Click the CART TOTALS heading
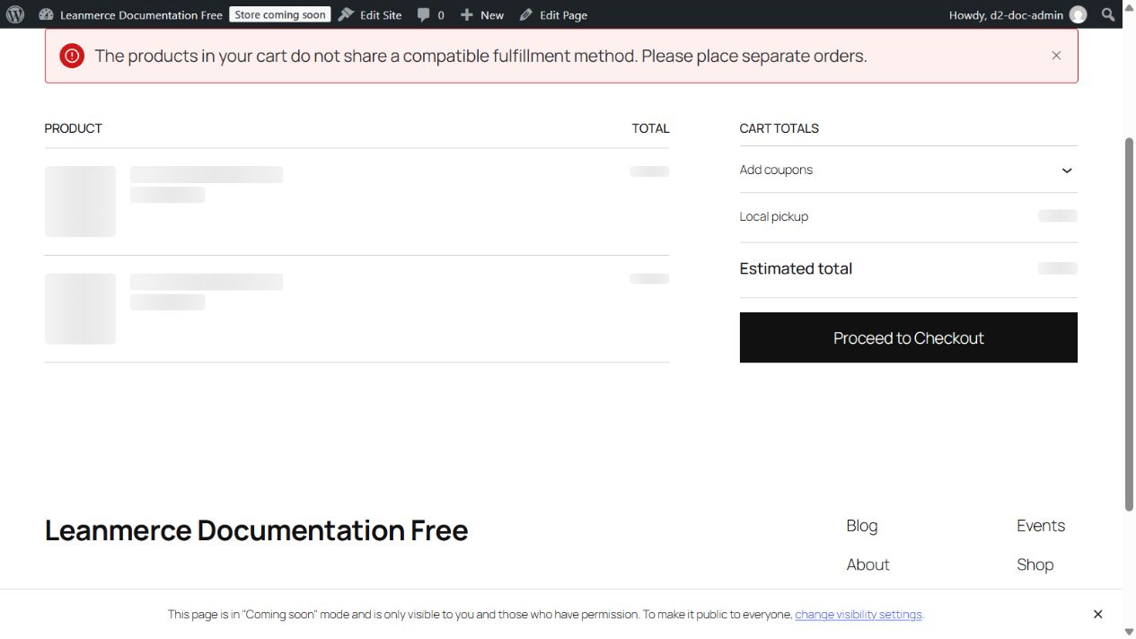1136x639 pixels. [x=779, y=128]
